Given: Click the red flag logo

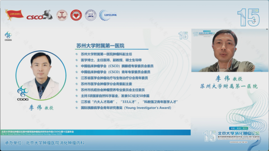Looking at the screenshot, I should point(14,15).
